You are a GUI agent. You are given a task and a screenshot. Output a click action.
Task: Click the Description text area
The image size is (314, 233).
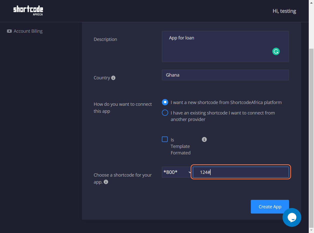225,46
